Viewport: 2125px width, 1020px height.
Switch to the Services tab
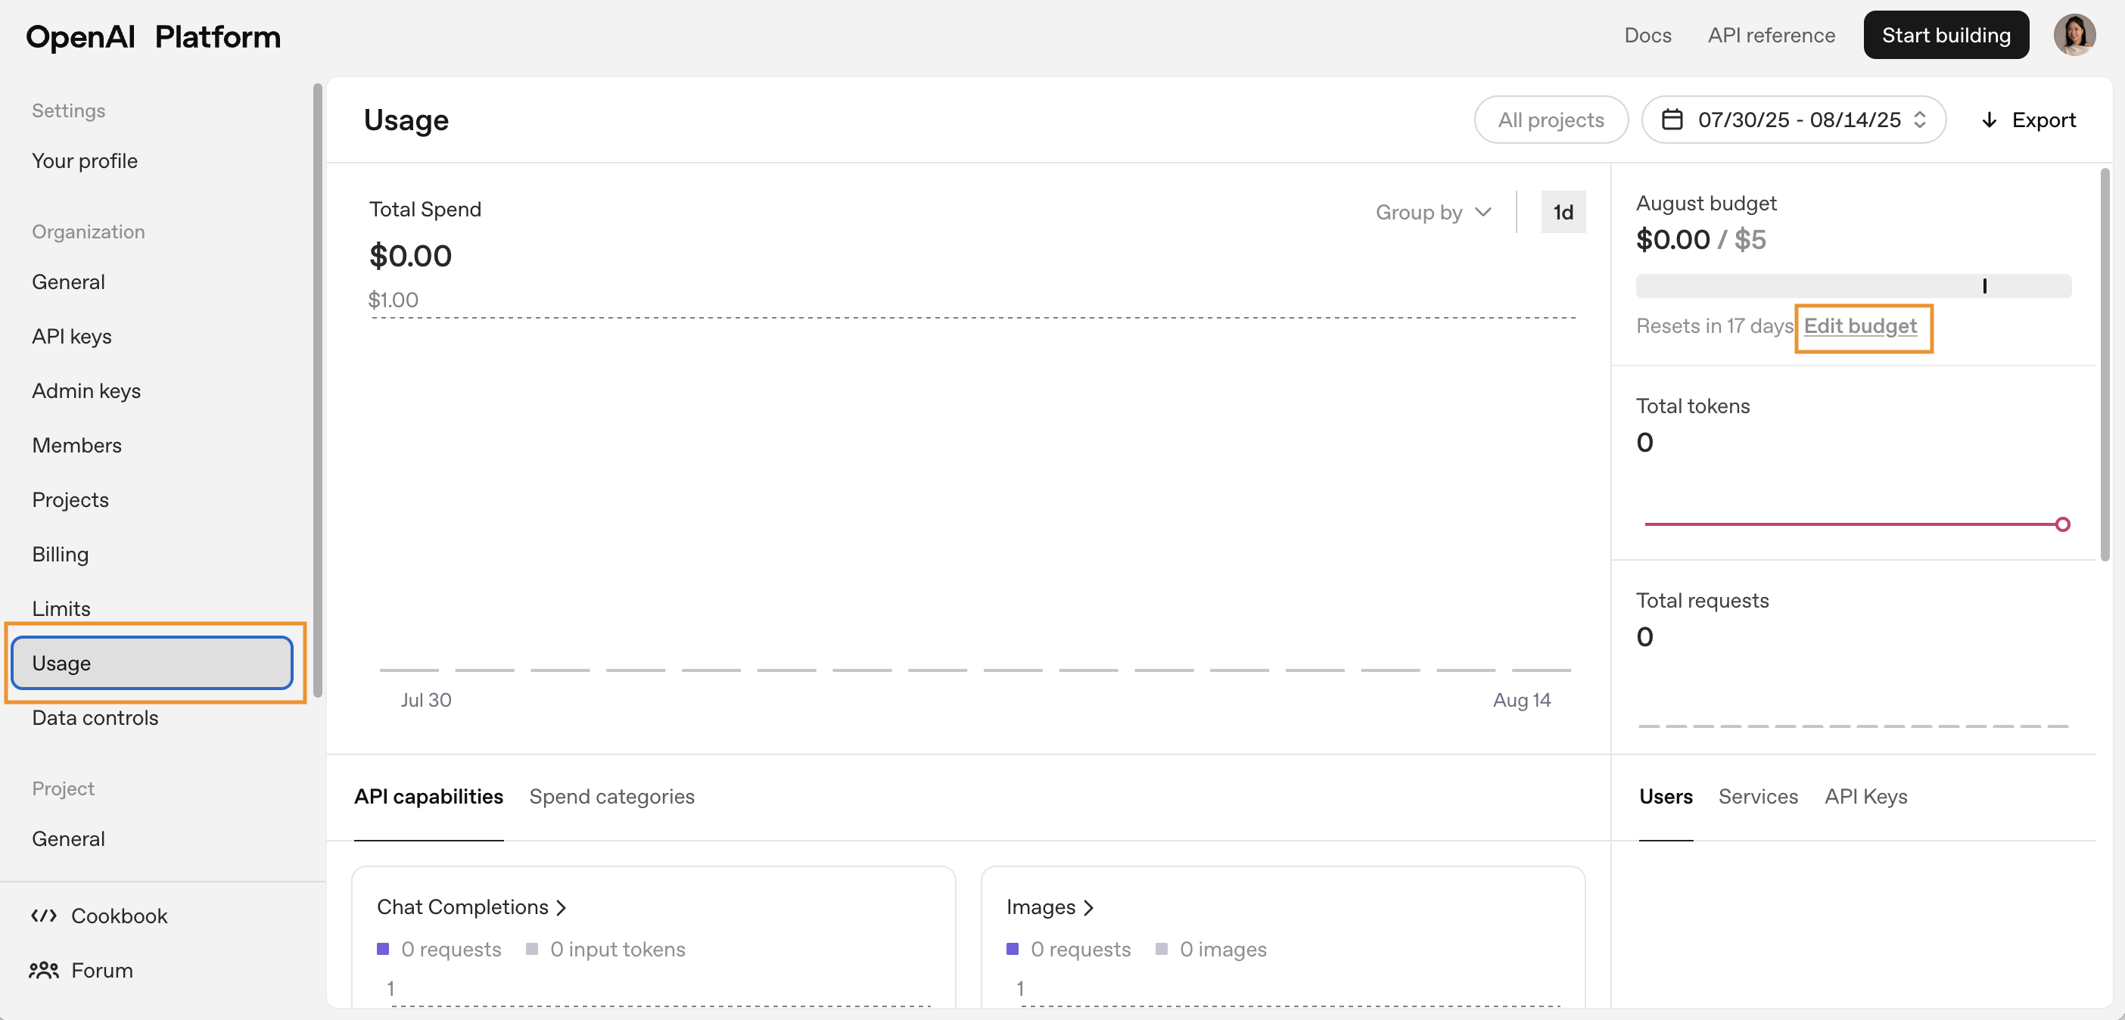[x=1757, y=796]
